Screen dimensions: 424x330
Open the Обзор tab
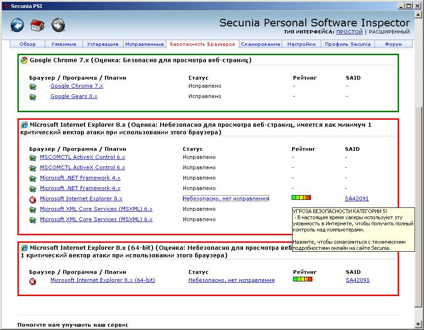tap(28, 44)
